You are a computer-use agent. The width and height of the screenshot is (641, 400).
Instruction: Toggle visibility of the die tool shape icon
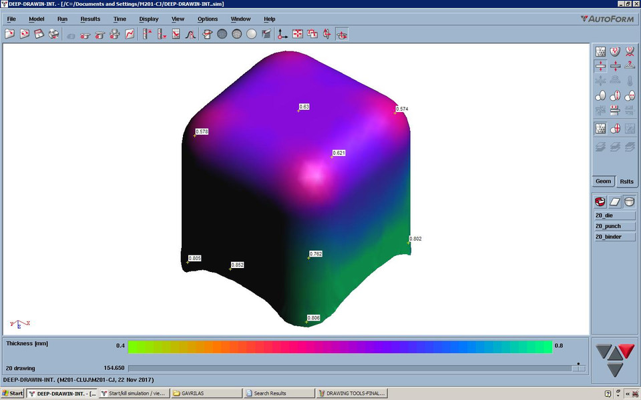tap(600, 201)
